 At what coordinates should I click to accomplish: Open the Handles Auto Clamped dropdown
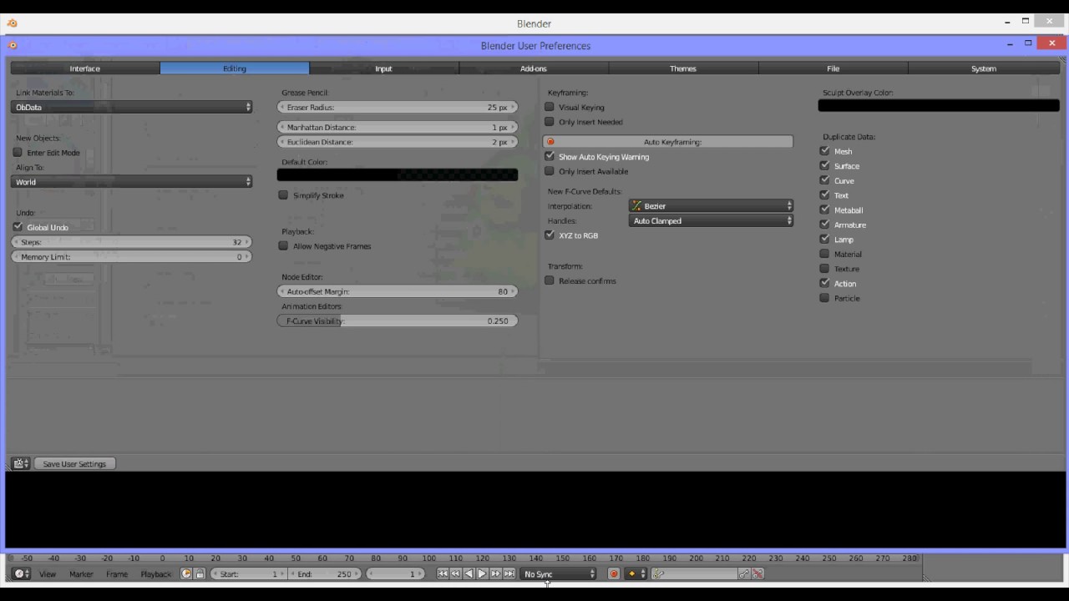[711, 221]
